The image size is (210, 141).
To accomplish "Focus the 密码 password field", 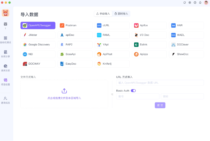I will pyautogui.click(x=182, y=96).
